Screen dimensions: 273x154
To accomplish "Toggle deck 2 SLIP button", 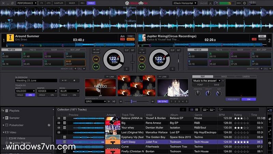I will point(172,50).
